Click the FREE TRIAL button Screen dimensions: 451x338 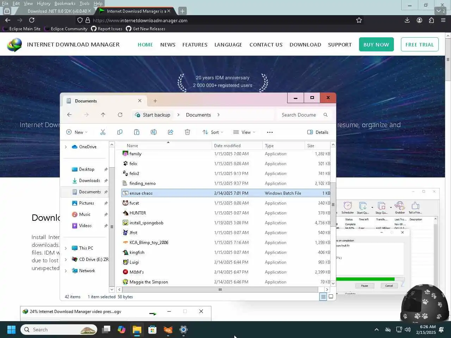(420, 45)
